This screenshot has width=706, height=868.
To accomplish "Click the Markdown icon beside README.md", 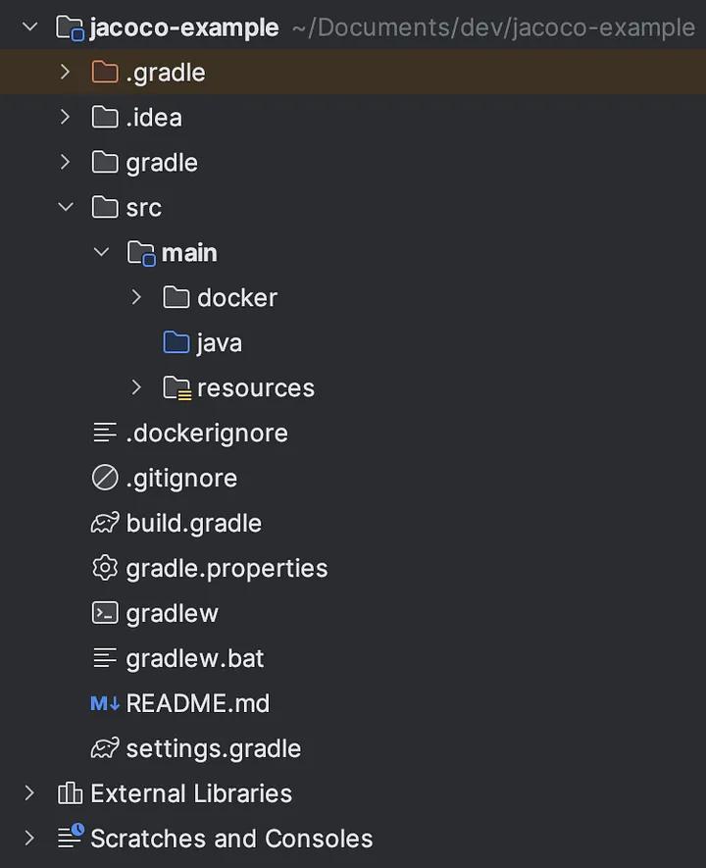I will [105, 703].
